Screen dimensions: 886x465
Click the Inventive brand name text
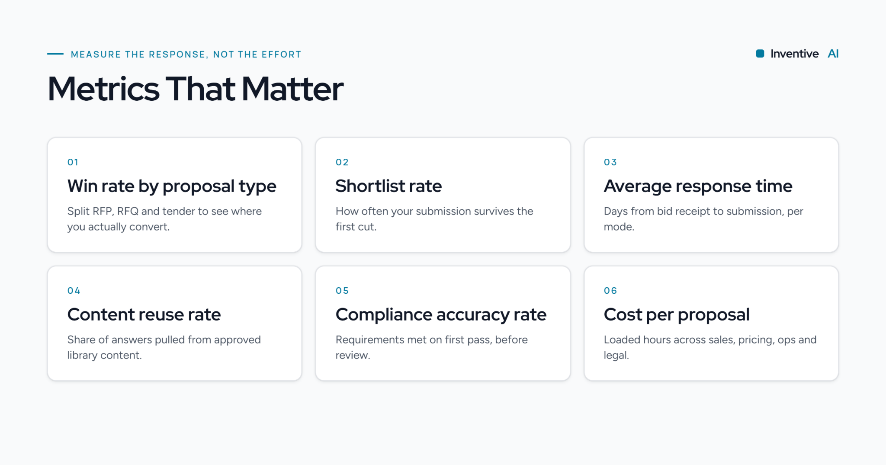point(794,54)
